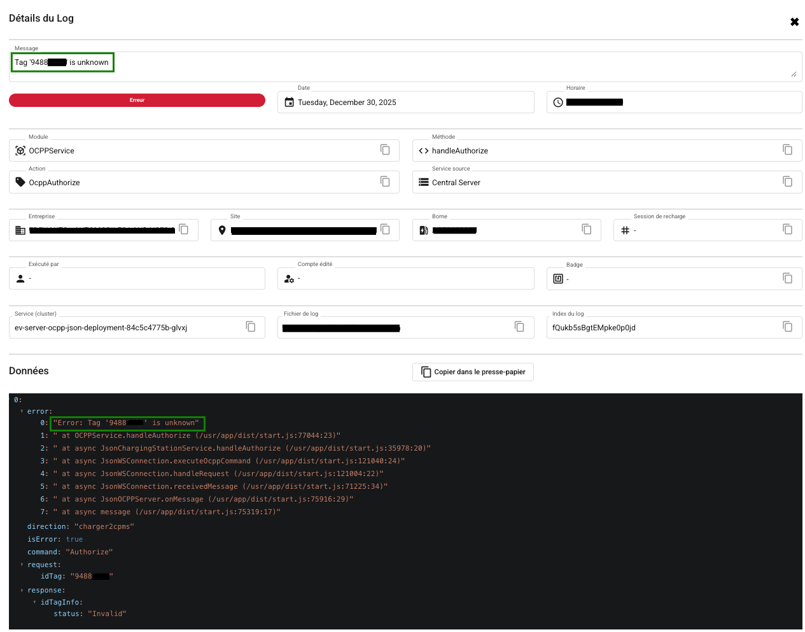The width and height of the screenshot is (805, 632).
Task: Copy the Service source value Central Server
Action: point(787,181)
